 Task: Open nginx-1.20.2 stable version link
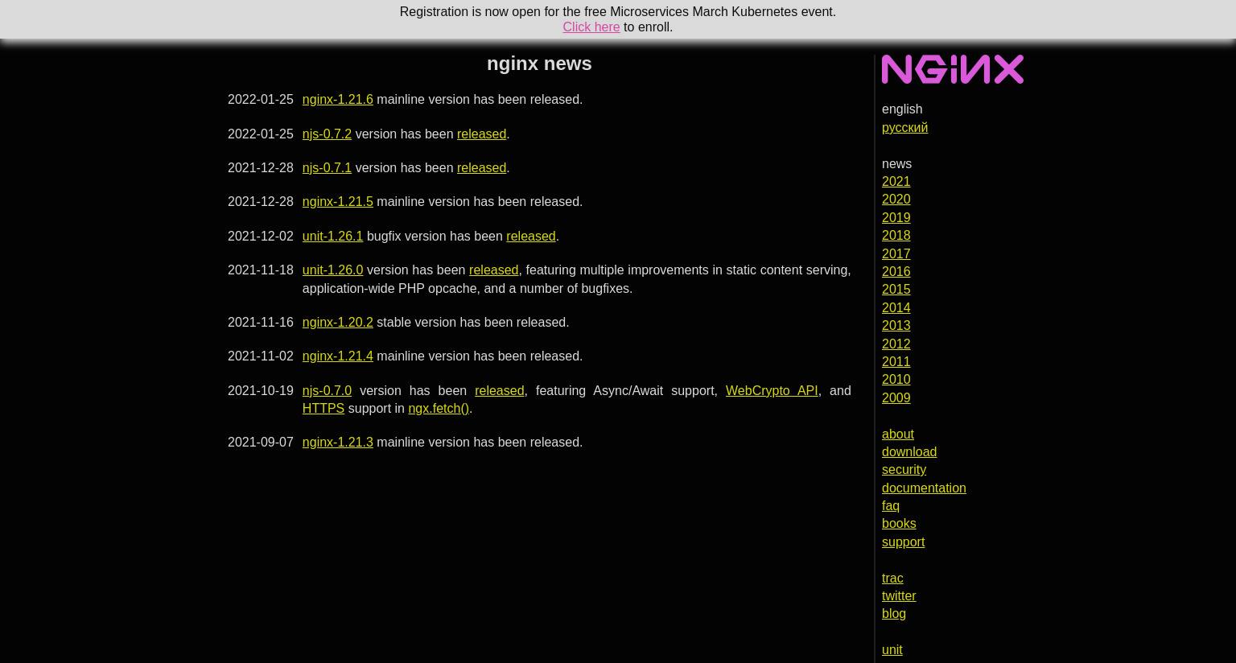(337, 322)
